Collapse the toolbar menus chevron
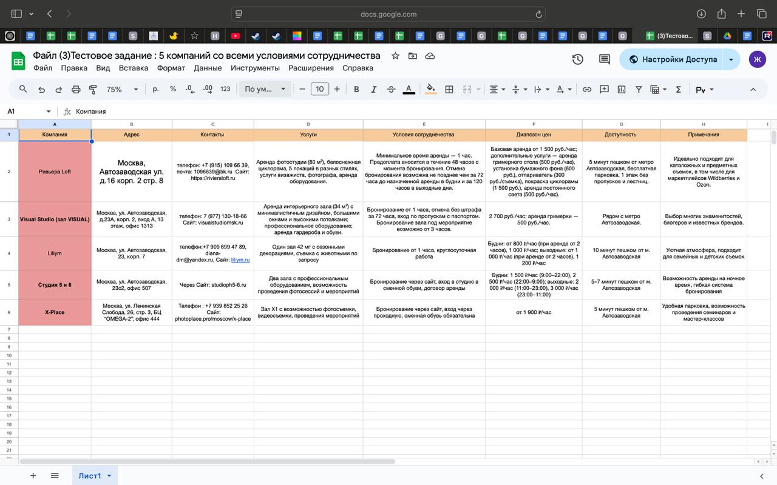 [x=753, y=89]
